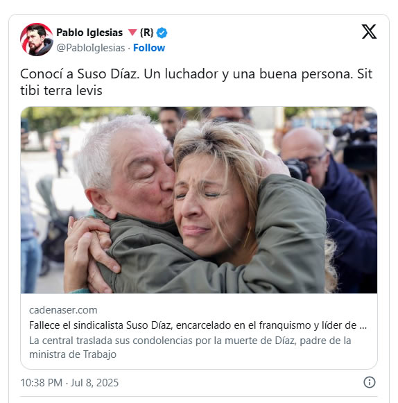Open the 10:38 PM timestamp link
Viewport: 398px width, 403px height.
[x=42, y=383]
